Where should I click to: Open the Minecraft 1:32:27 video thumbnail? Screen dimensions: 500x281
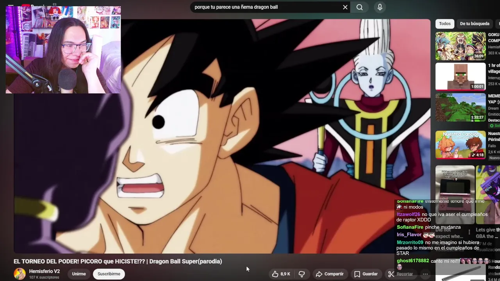click(461, 107)
